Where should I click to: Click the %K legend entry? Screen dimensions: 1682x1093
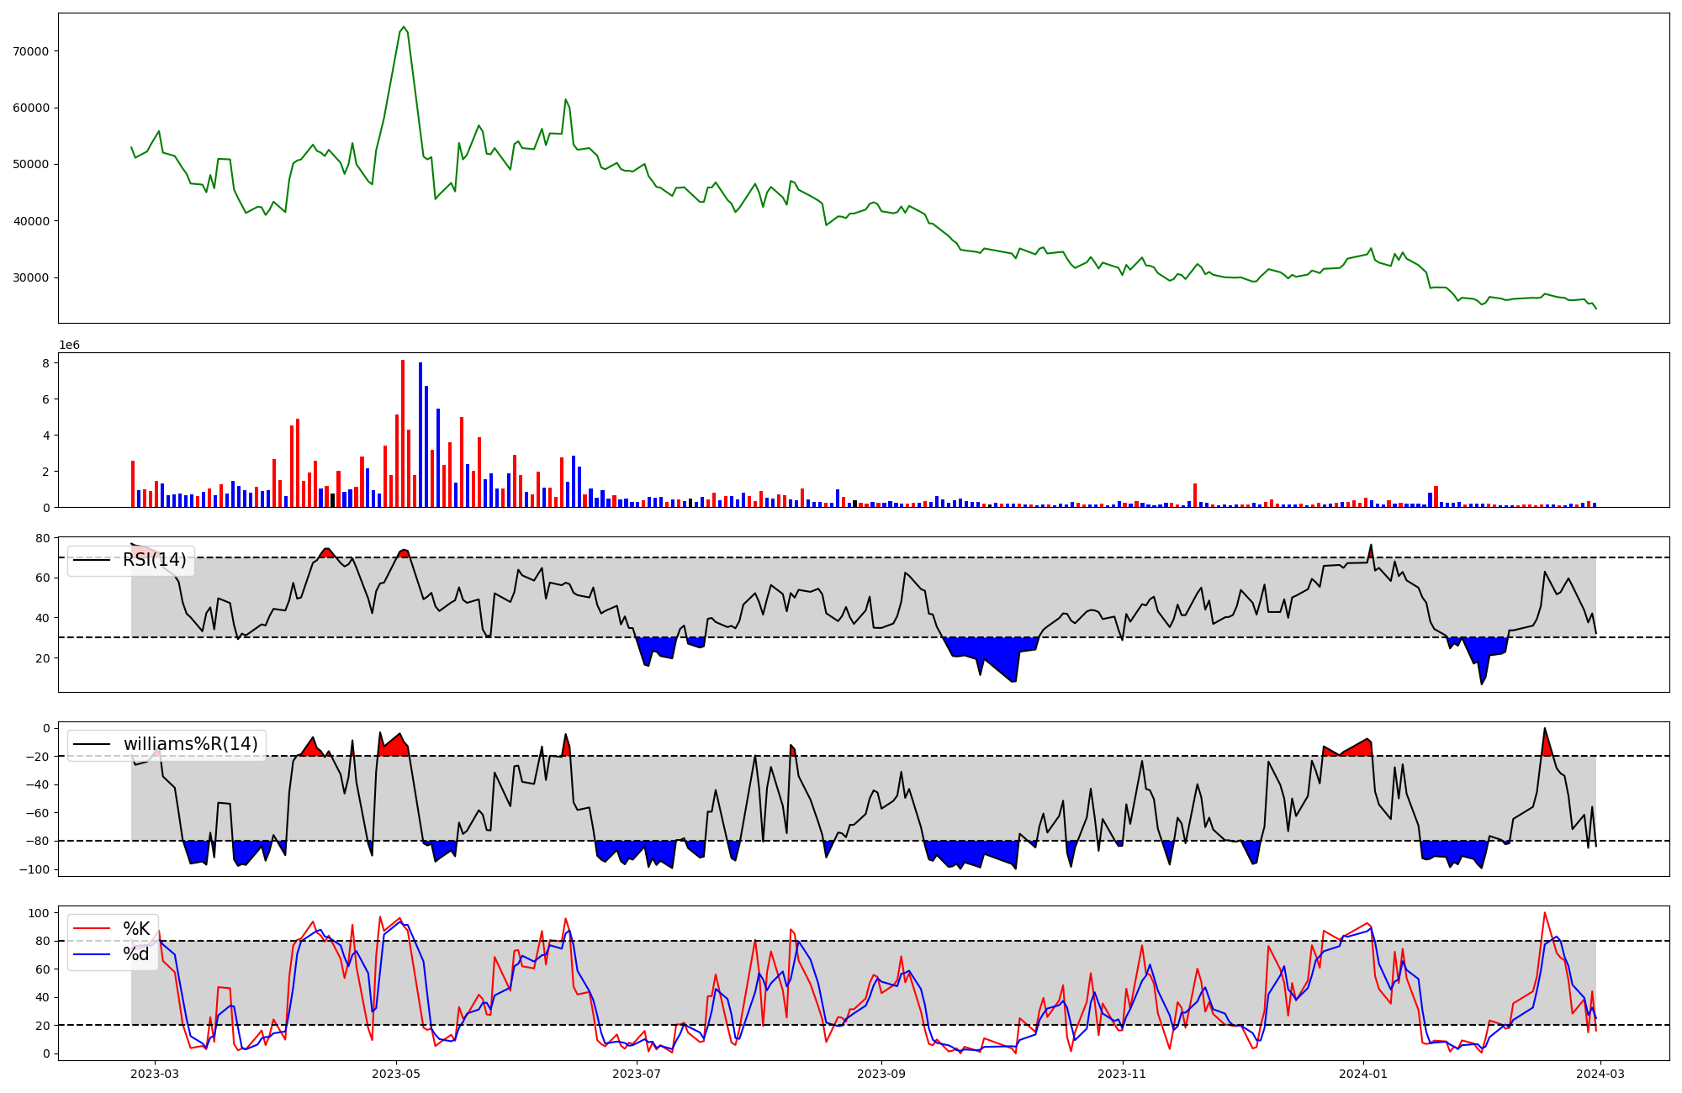coord(136,929)
